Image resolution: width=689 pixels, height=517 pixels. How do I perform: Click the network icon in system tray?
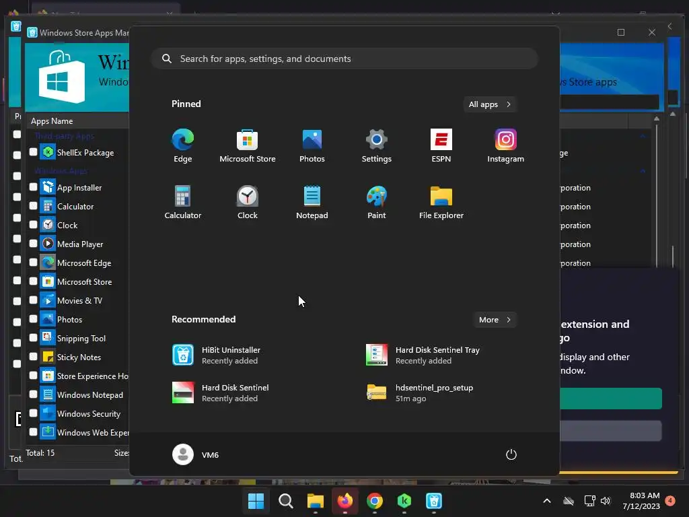(589, 501)
